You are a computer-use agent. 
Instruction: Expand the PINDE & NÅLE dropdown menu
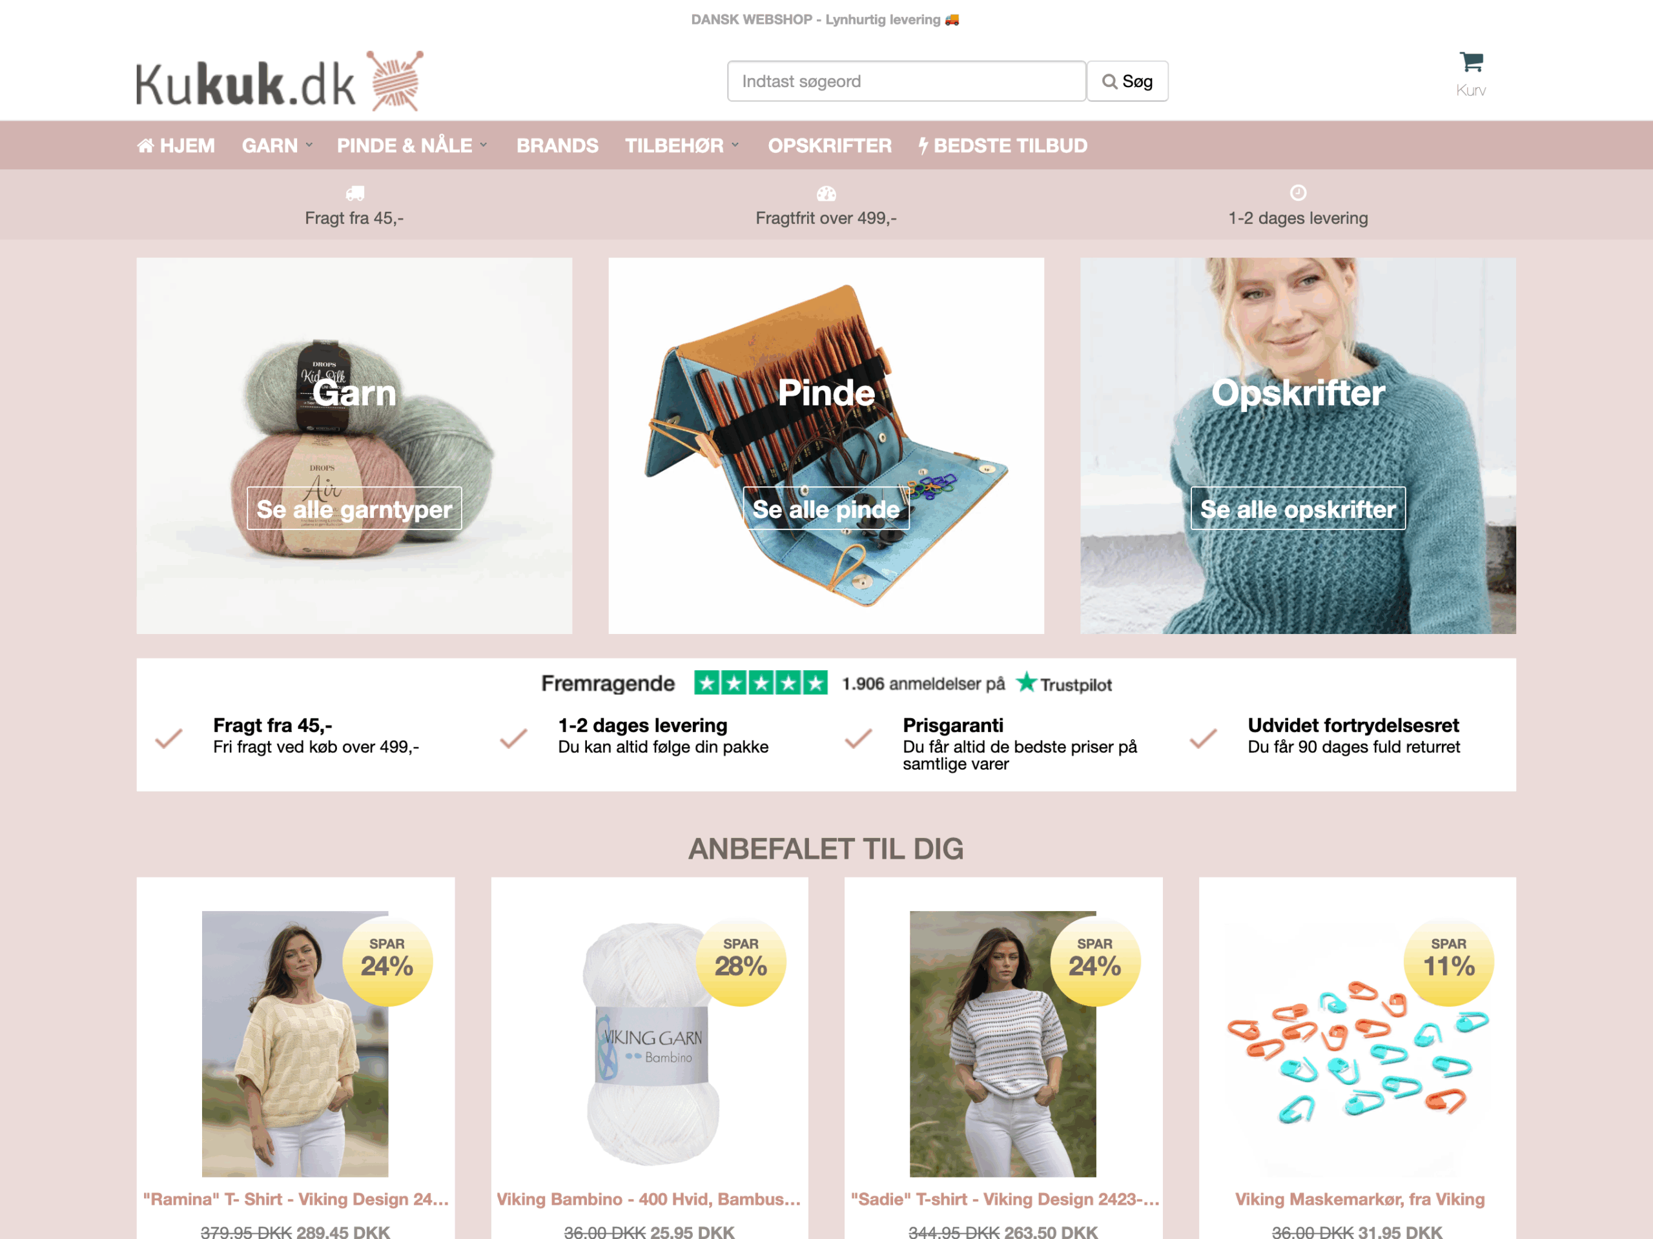(x=412, y=146)
